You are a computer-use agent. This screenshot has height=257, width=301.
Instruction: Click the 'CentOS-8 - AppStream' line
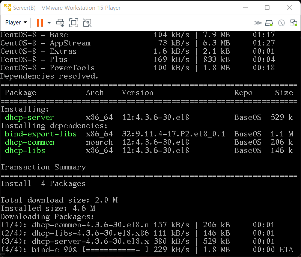pos(138,43)
